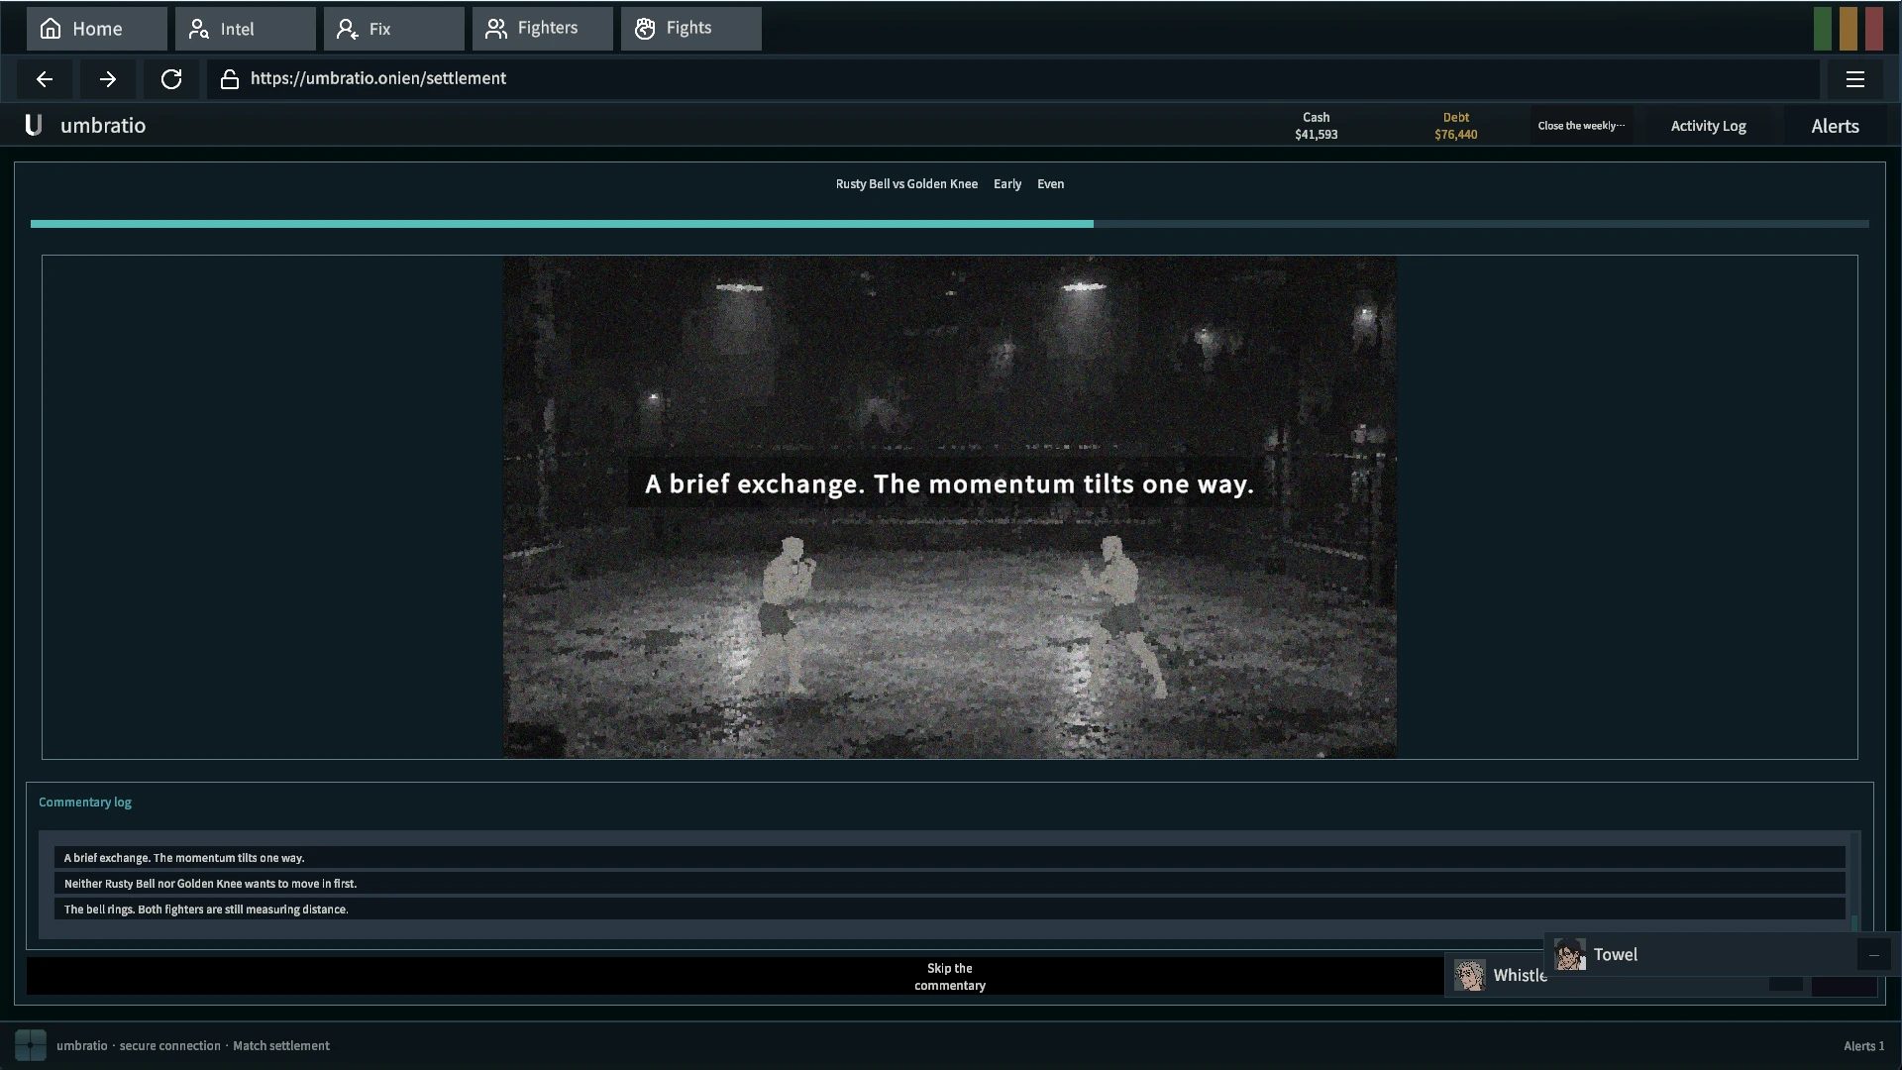Viewport: 1902px width, 1070px height.
Task: Go forward with the right arrow
Action: (108, 79)
